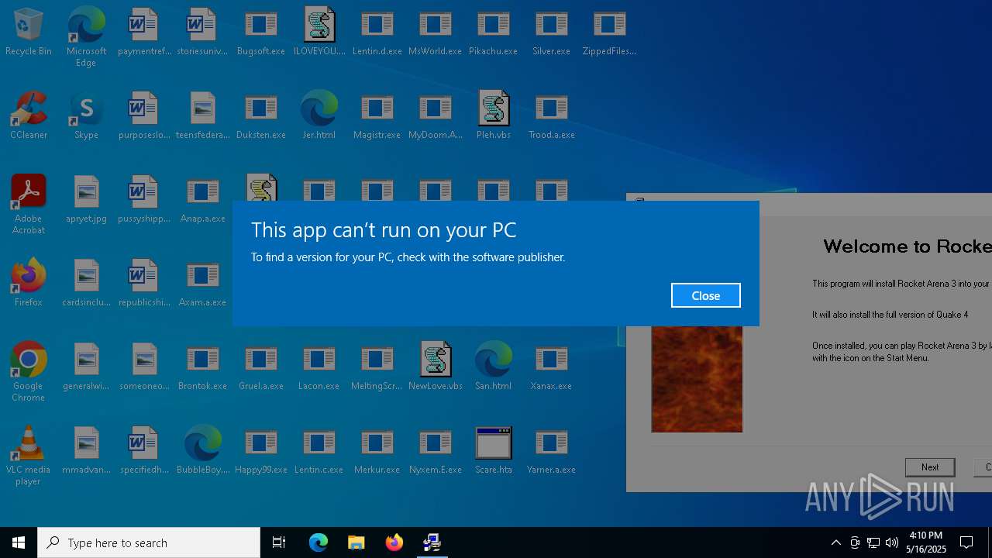Select Pikachu.exe desktop icon
Image resolution: width=992 pixels, height=558 pixels.
pos(494,33)
